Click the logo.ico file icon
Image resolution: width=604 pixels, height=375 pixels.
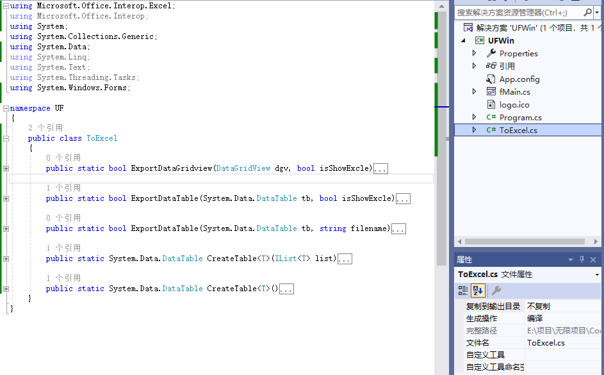(491, 105)
